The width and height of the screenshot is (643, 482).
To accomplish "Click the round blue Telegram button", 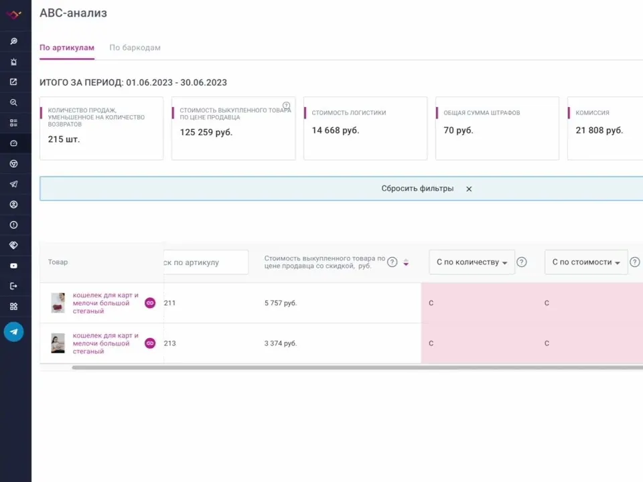I will tap(13, 332).
